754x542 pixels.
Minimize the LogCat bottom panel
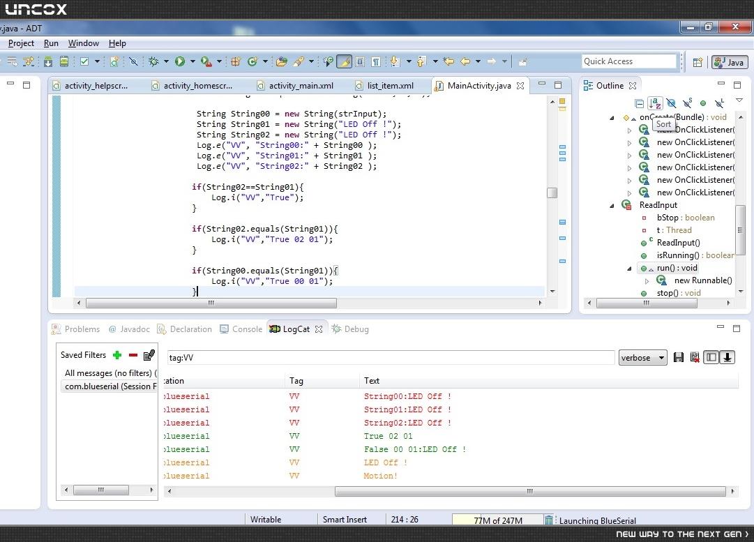tap(721, 327)
